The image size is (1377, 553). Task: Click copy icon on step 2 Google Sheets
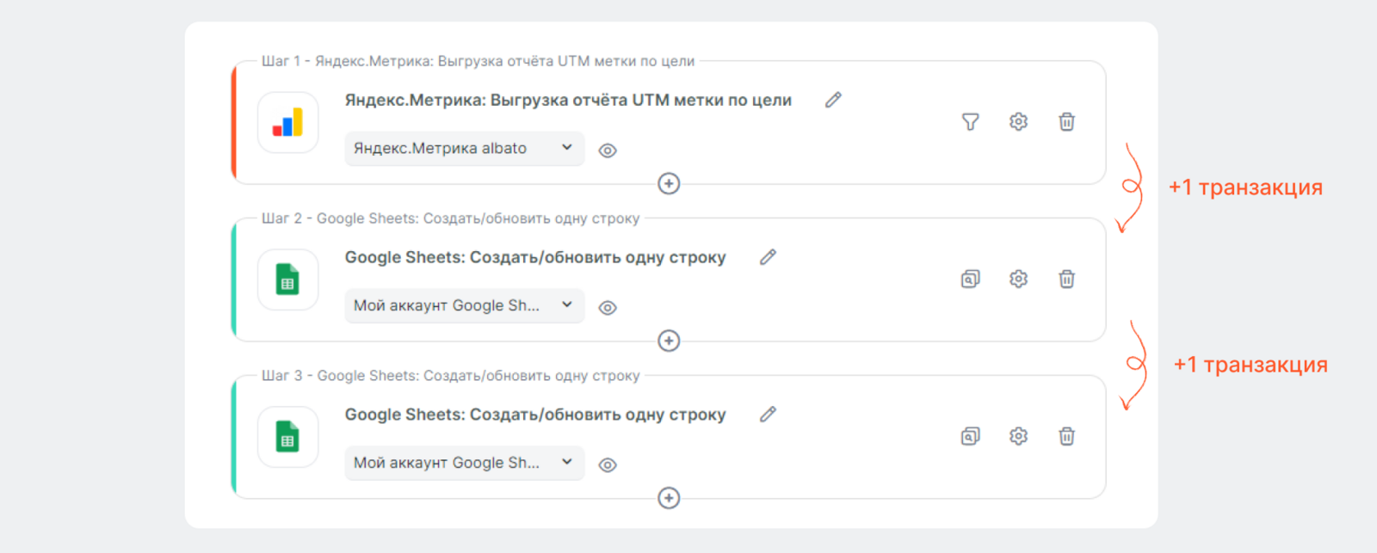[x=970, y=280]
